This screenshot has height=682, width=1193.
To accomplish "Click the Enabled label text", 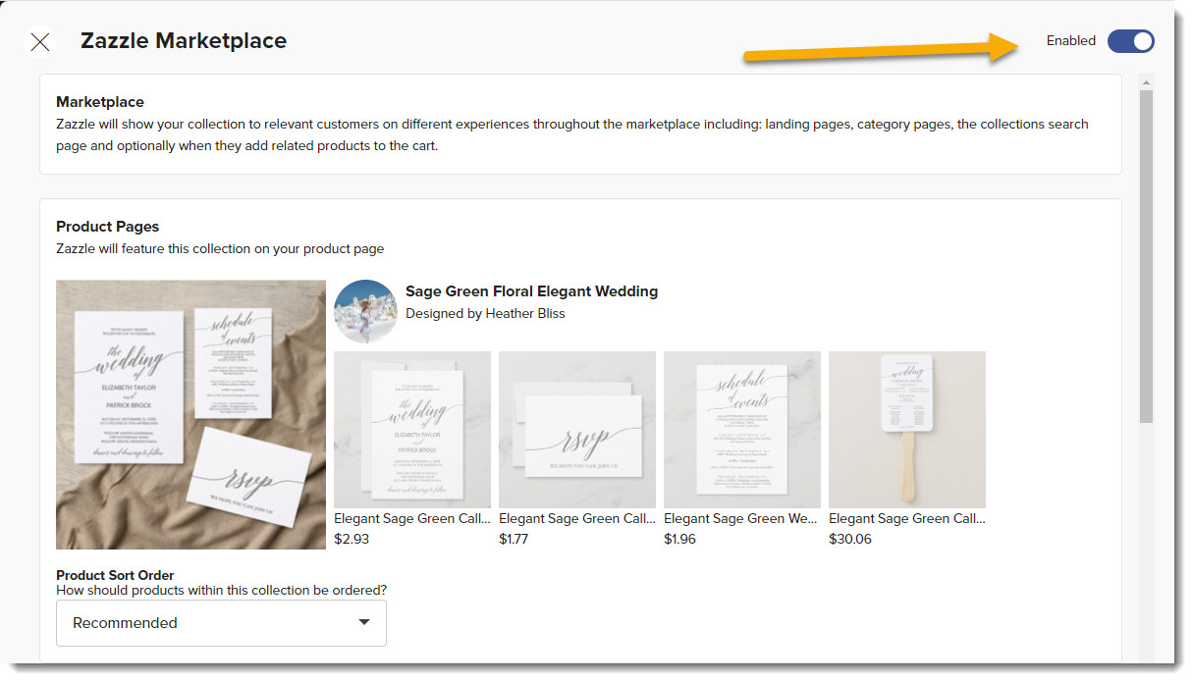I will [1071, 41].
